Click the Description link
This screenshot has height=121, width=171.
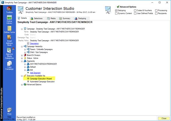click(x=34, y=43)
